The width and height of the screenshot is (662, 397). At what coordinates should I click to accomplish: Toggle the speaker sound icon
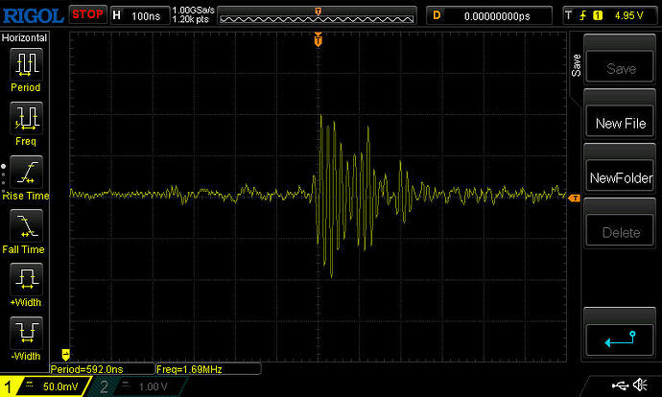640,385
